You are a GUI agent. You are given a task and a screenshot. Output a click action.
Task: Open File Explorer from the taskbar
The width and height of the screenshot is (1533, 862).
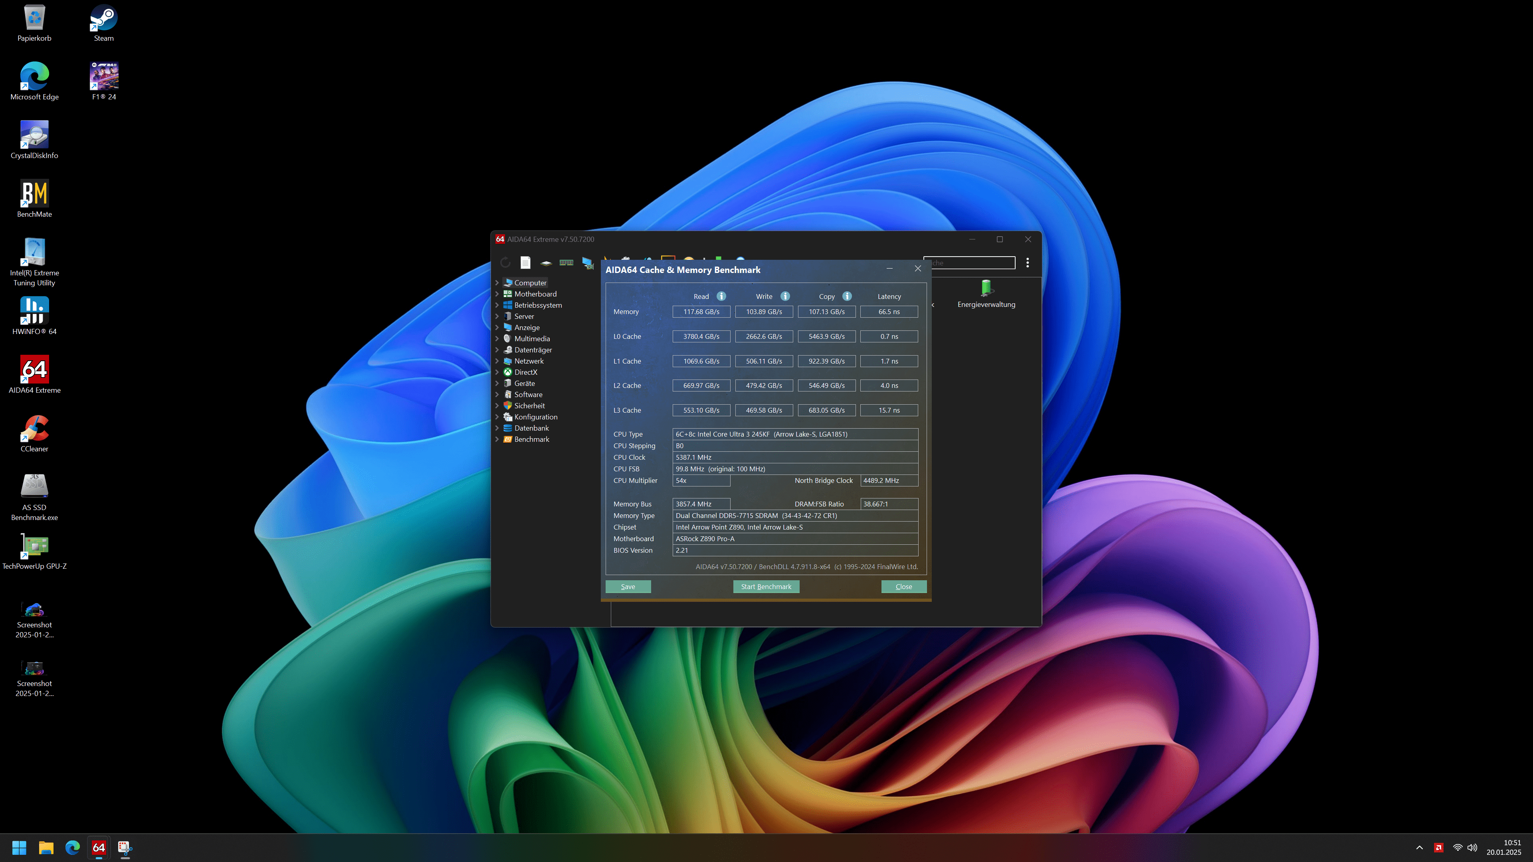click(46, 847)
